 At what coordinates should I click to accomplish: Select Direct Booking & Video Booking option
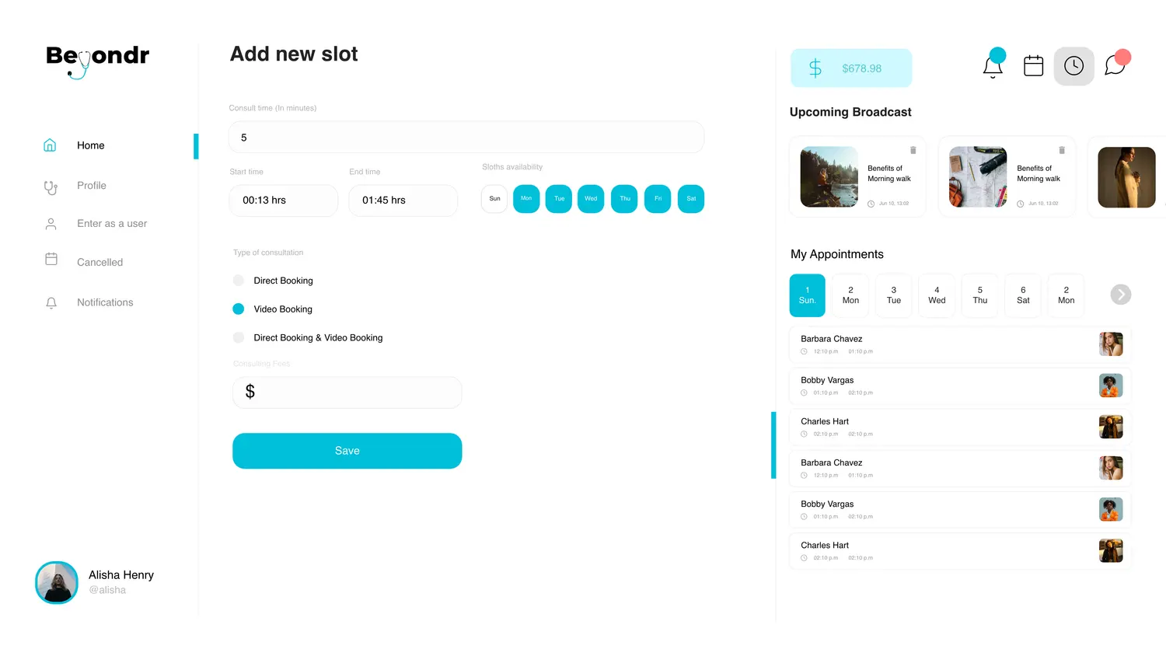click(239, 337)
